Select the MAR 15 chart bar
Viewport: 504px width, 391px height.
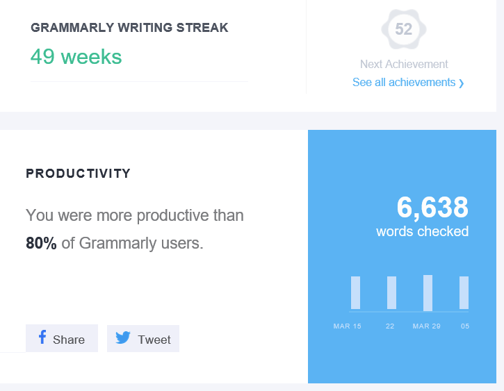click(355, 292)
